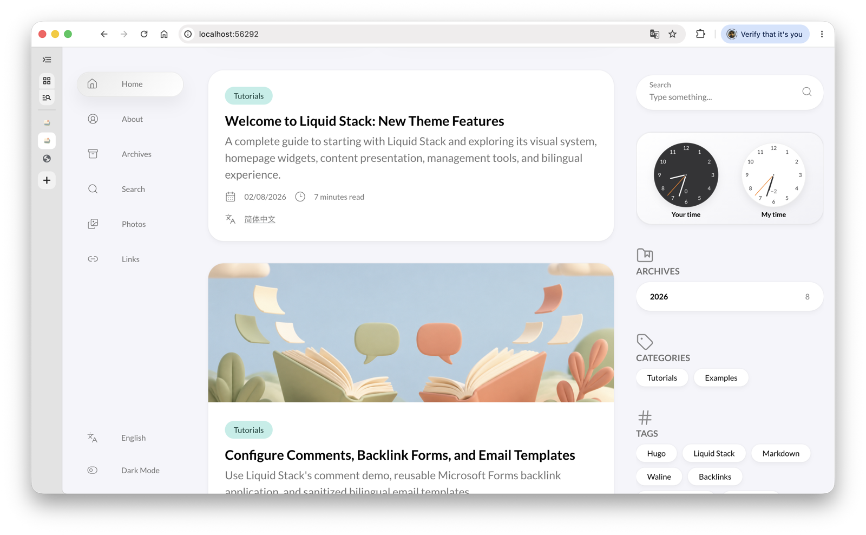Image resolution: width=866 pixels, height=535 pixels.
Task: Expand the vertical tabs sidebar
Action: pos(47,60)
